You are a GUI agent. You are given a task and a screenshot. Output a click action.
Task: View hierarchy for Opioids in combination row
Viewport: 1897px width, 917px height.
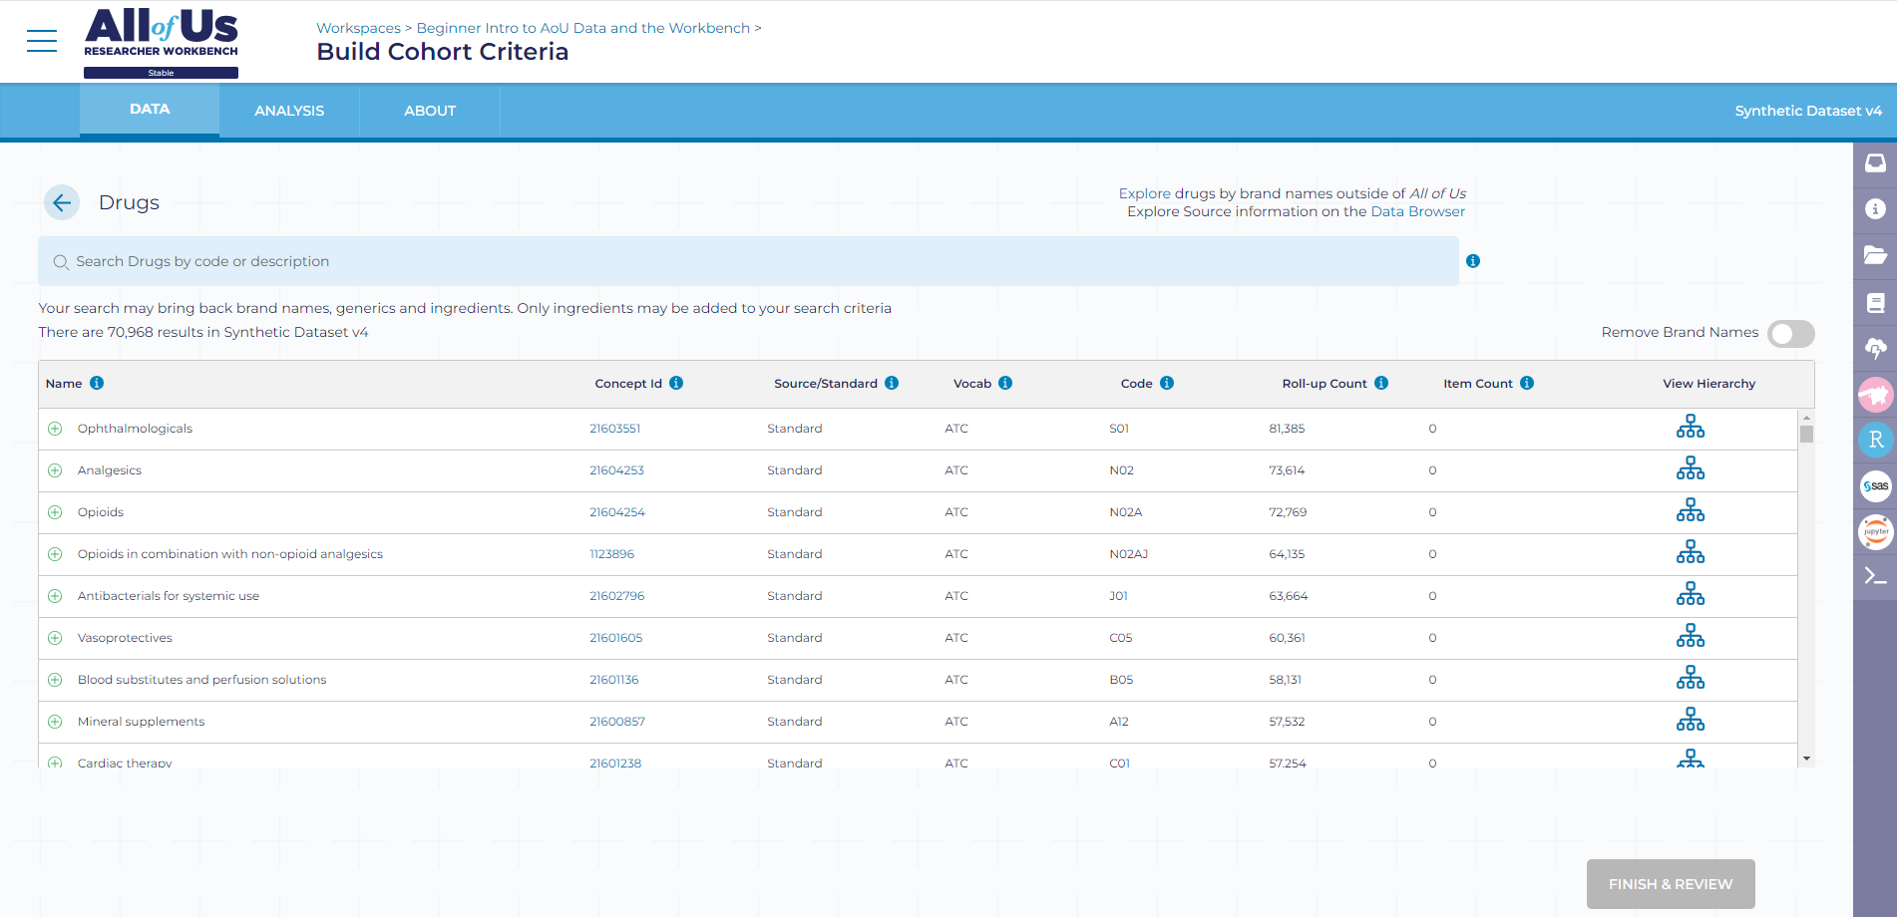pyautogui.click(x=1691, y=552)
